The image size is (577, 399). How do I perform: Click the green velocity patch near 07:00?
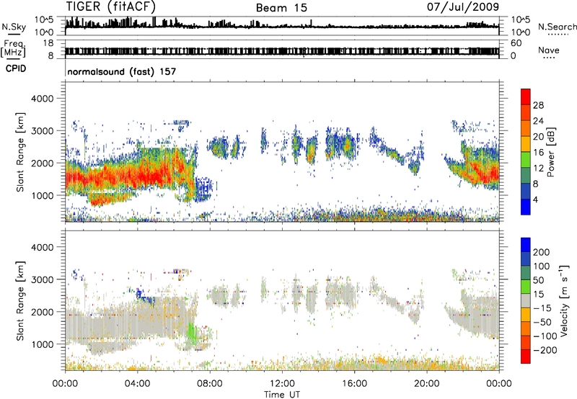coord(191,333)
